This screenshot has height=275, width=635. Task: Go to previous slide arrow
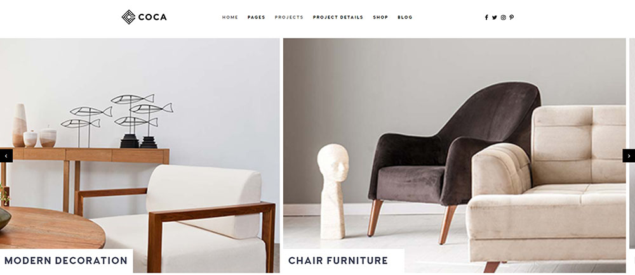pyautogui.click(x=6, y=155)
